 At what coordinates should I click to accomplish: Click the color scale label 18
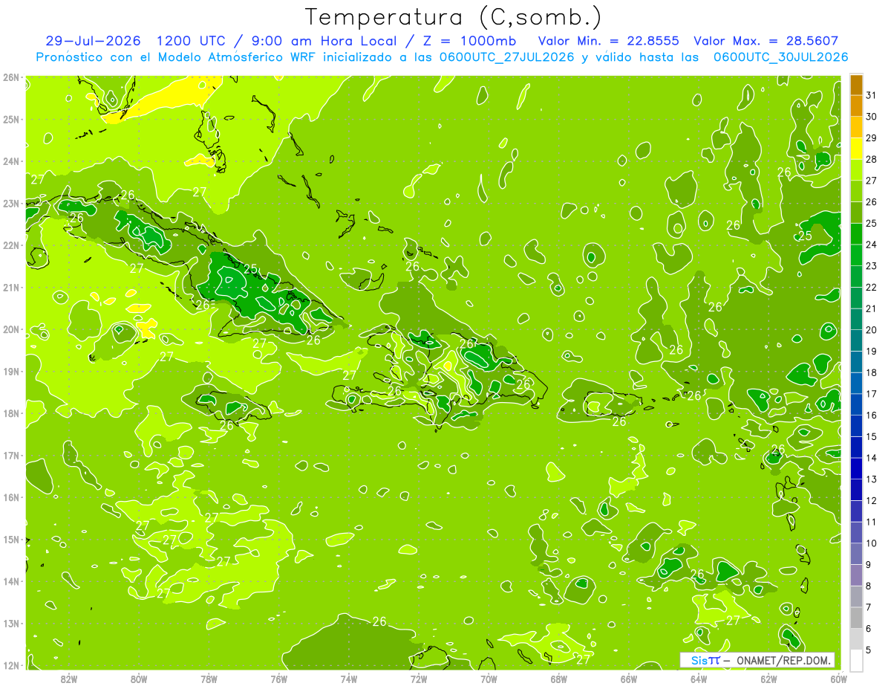[x=871, y=373]
